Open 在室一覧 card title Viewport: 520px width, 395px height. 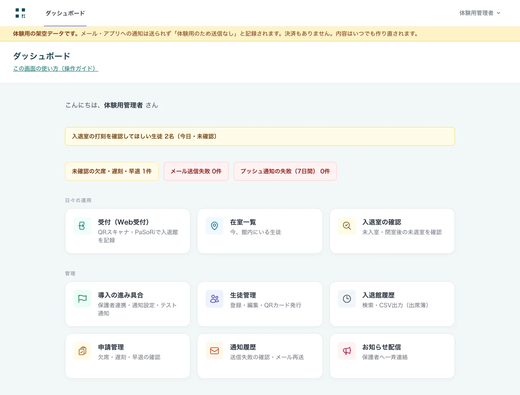tap(243, 222)
